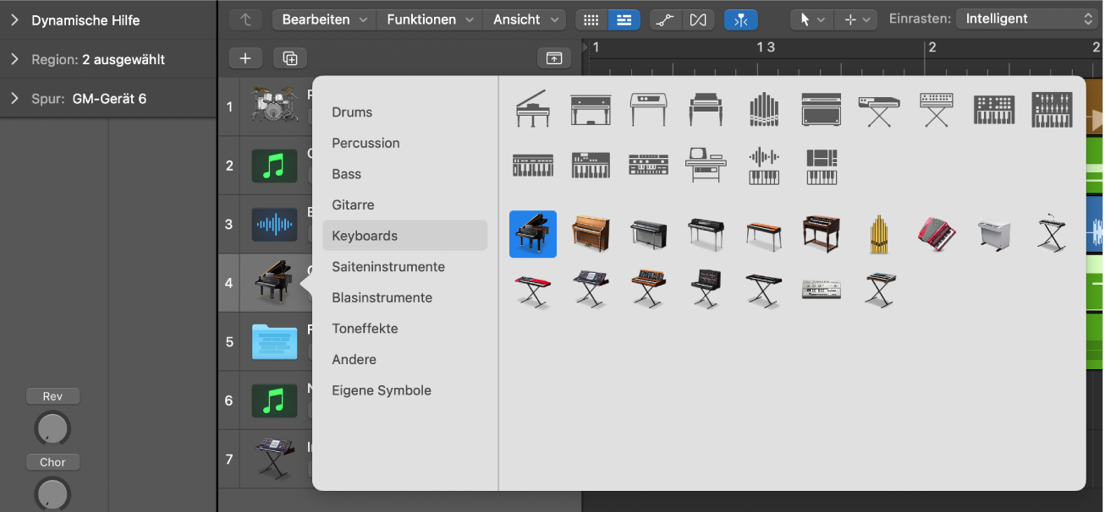The height and width of the screenshot is (512, 1105).
Task: Pick the red accordion icon
Action: 936,234
